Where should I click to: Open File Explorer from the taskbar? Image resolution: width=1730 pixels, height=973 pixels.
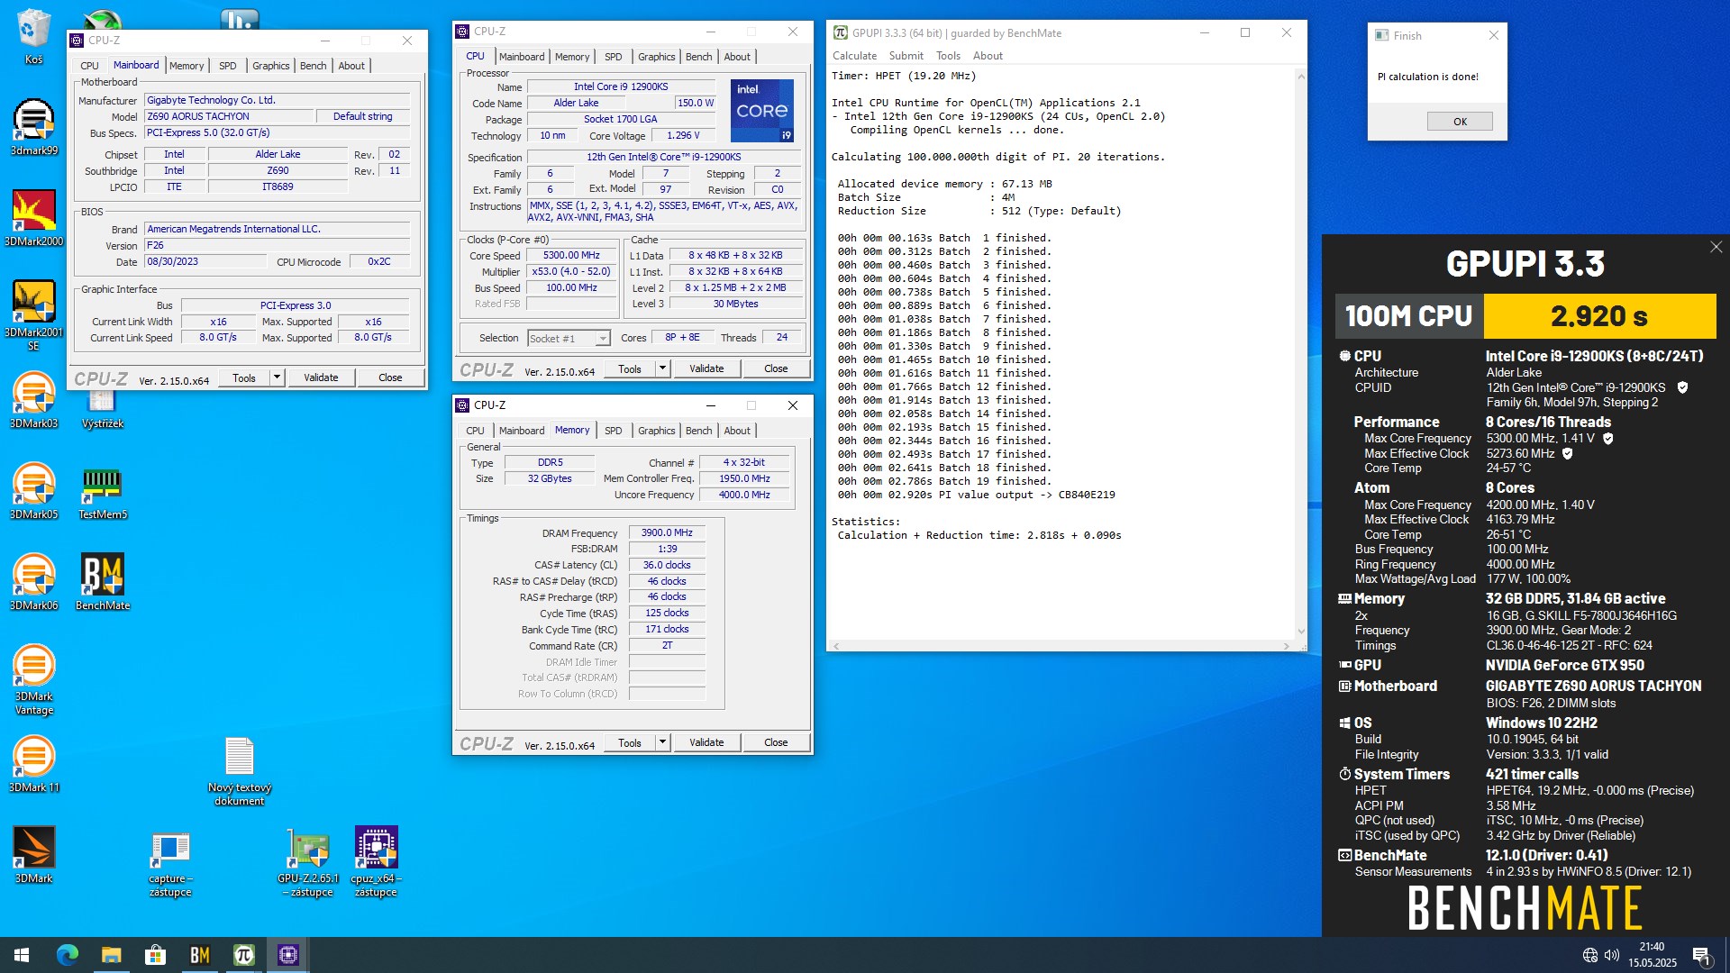coord(111,955)
